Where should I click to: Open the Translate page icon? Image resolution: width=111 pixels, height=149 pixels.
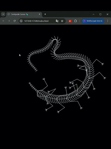[x=57, y=21]
